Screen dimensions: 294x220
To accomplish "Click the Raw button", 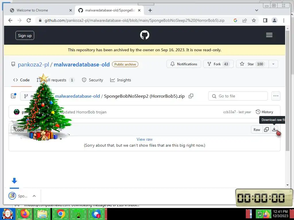I will (x=257, y=129).
